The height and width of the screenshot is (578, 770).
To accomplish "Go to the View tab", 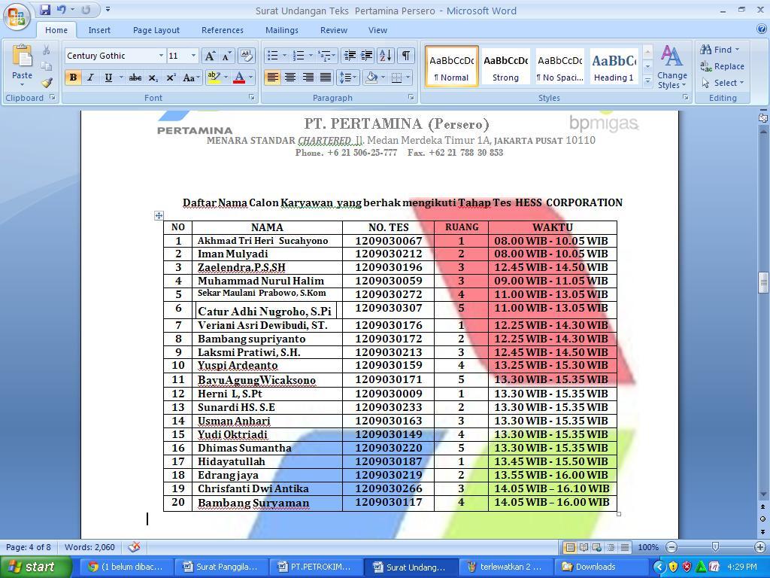I will click(377, 30).
